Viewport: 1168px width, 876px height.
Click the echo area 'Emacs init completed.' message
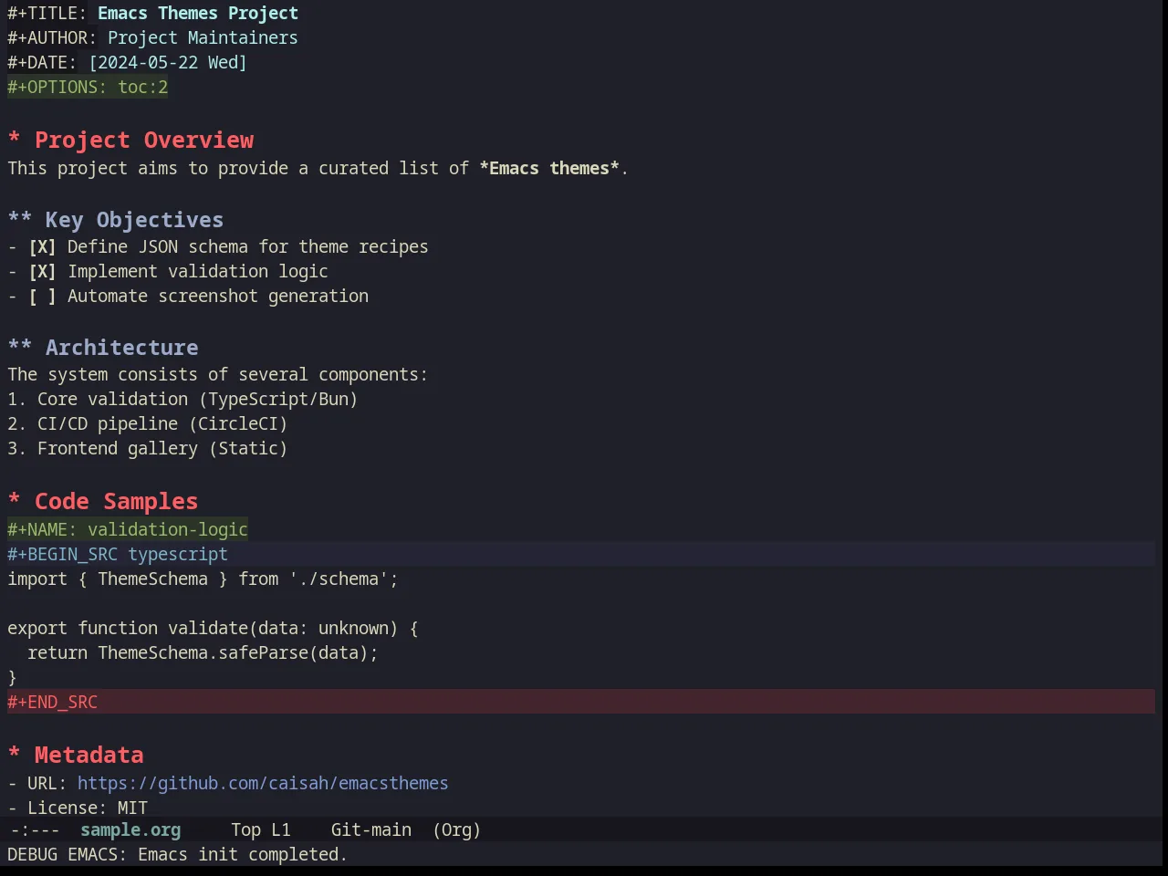[243, 854]
